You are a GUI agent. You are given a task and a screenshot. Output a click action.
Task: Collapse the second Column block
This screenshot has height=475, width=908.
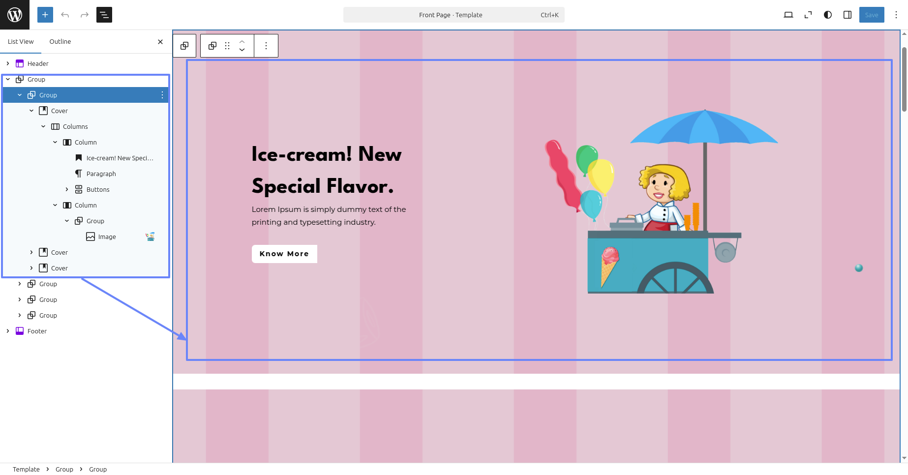point(55,205)
